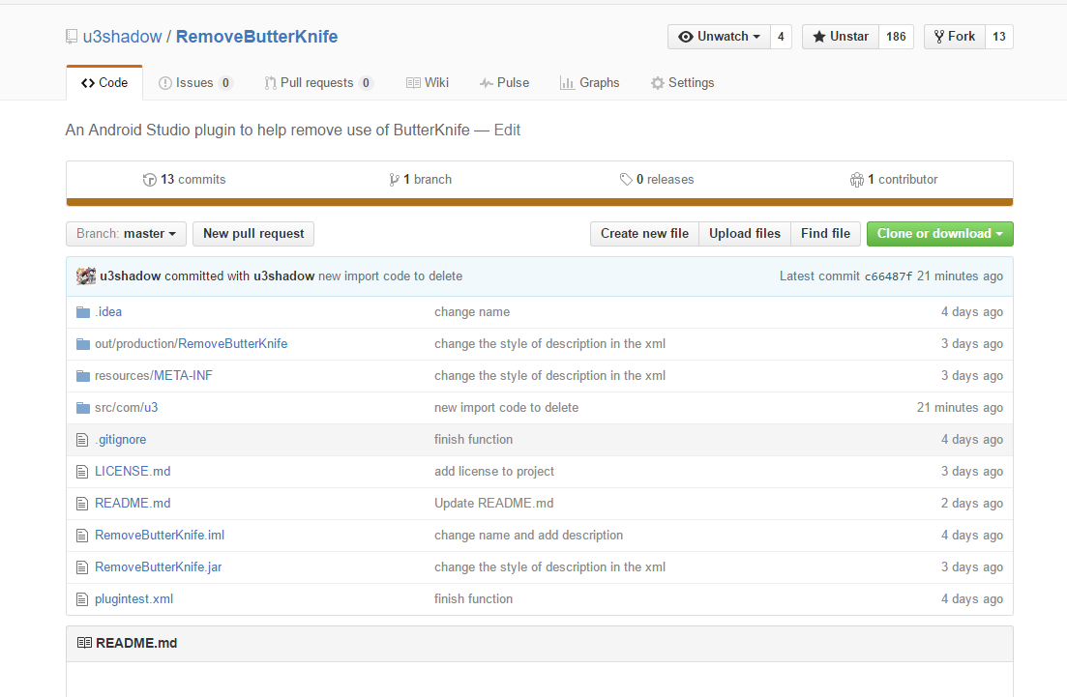Click the New pull request button
Image resolution: width=1067 pixels, height=697 pixels.
tap(252, 233)
